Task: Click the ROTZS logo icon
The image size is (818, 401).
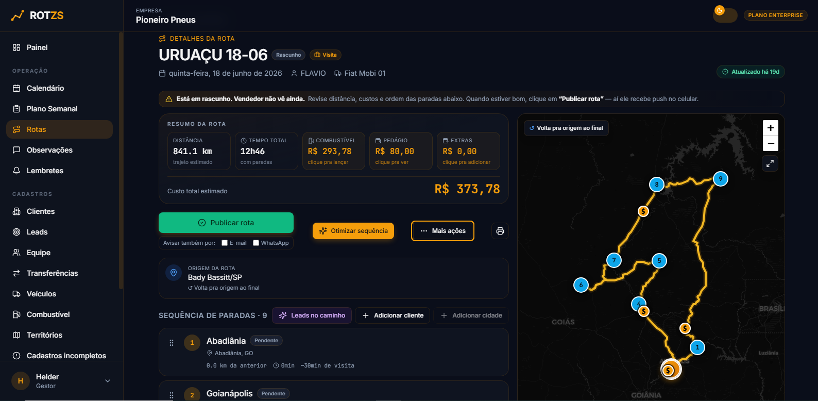Action: click(x=18, y=15)
